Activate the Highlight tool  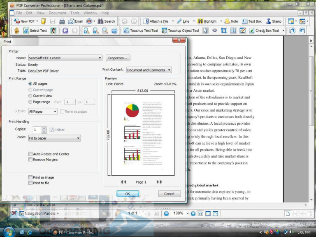coord(207,21)
